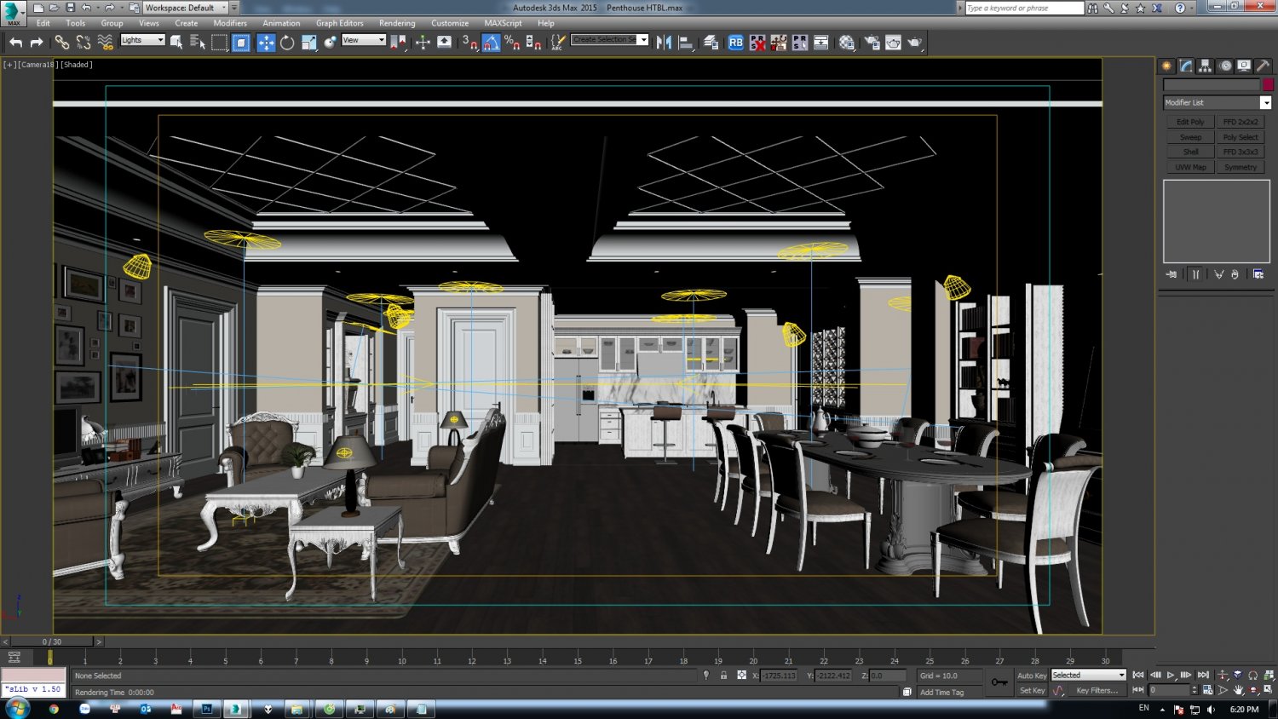
Task: Activate the Select and Rotate tool
Action: (x=286, y=42)
